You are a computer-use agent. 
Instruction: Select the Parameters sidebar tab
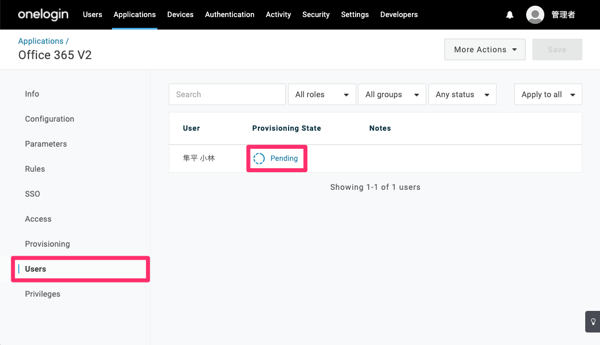pos(46,144)
